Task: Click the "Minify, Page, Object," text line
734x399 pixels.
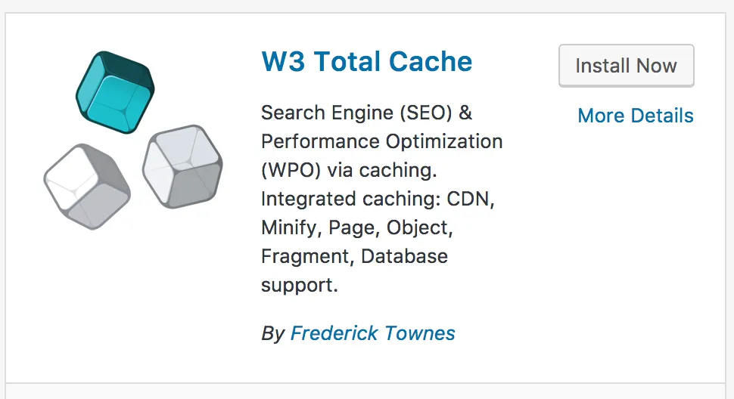Action: [356, 228]
